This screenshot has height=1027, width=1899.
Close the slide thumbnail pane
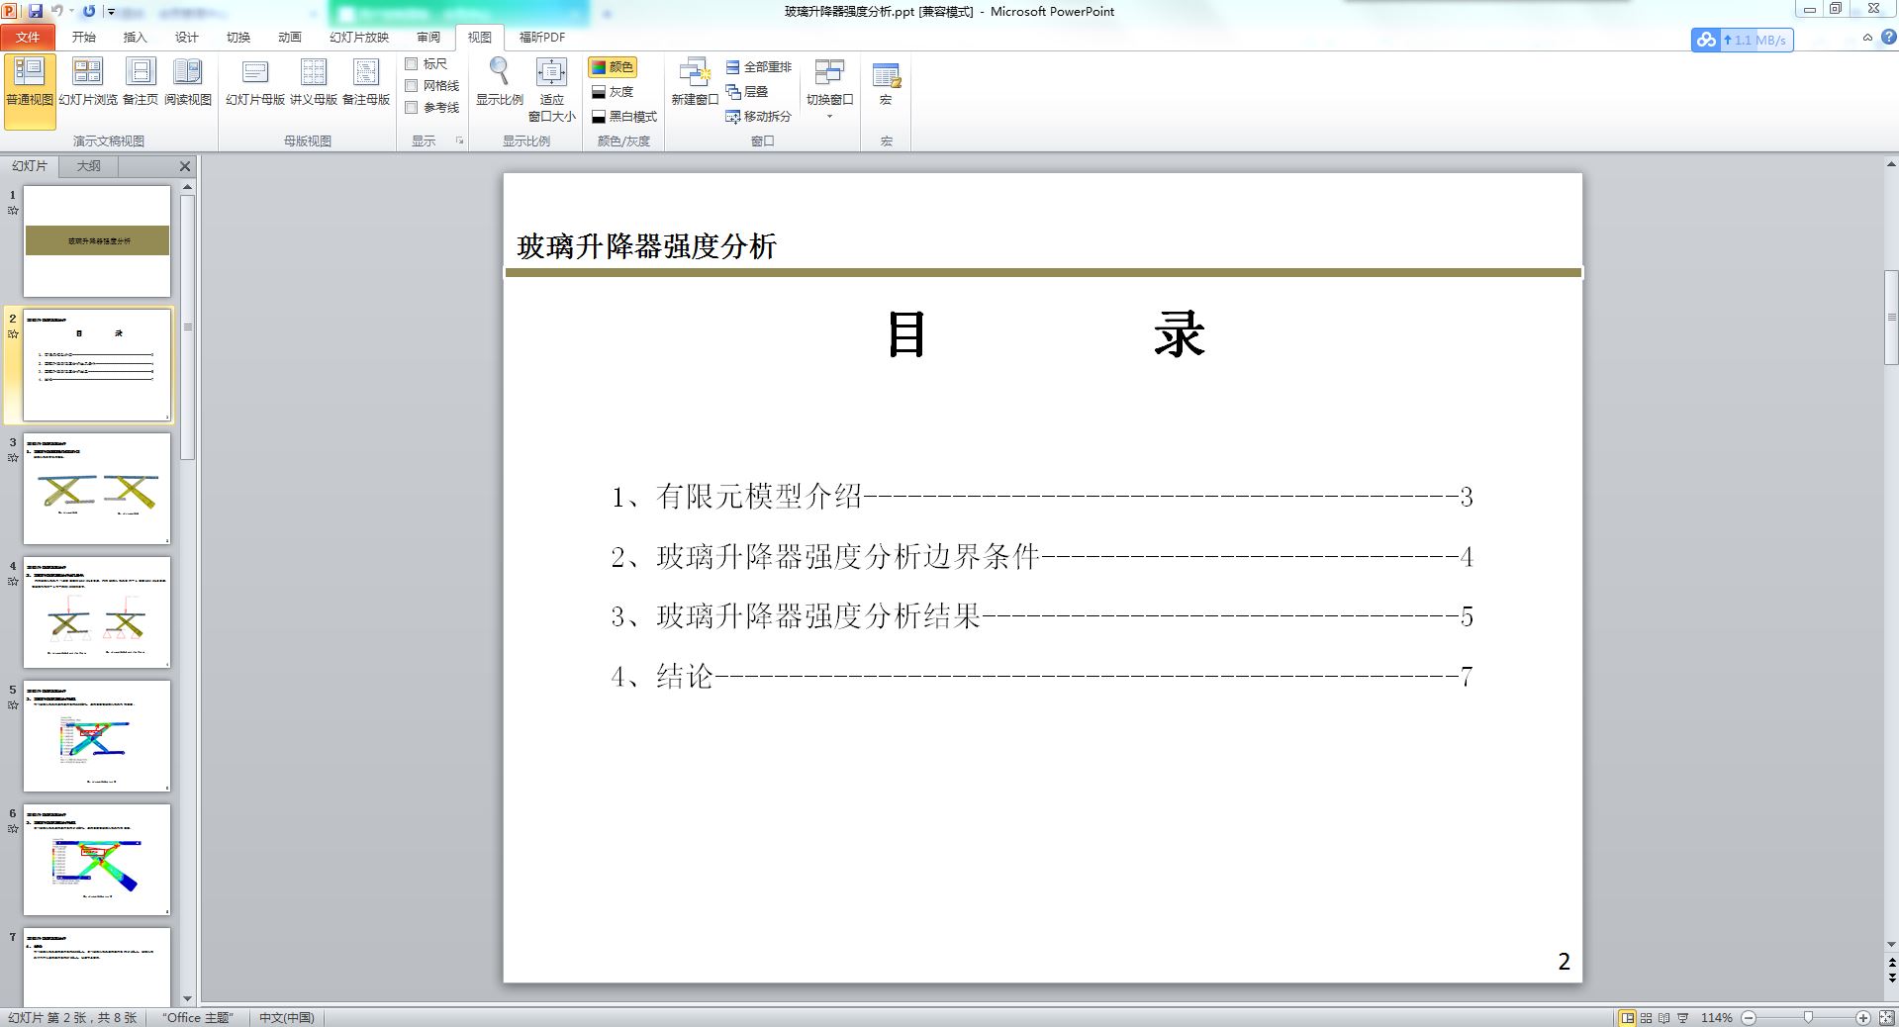(x=185, y=166)
